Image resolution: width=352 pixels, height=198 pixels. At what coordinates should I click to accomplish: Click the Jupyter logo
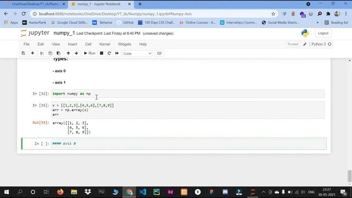click(x=35, y=33)
